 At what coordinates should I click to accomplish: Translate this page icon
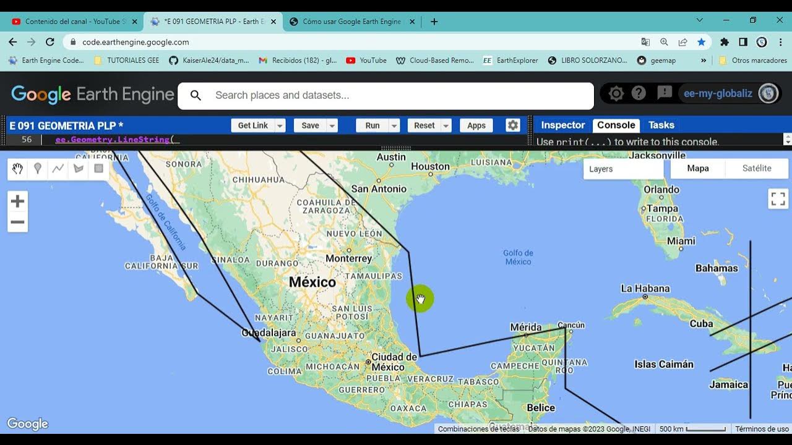[645, 42]
